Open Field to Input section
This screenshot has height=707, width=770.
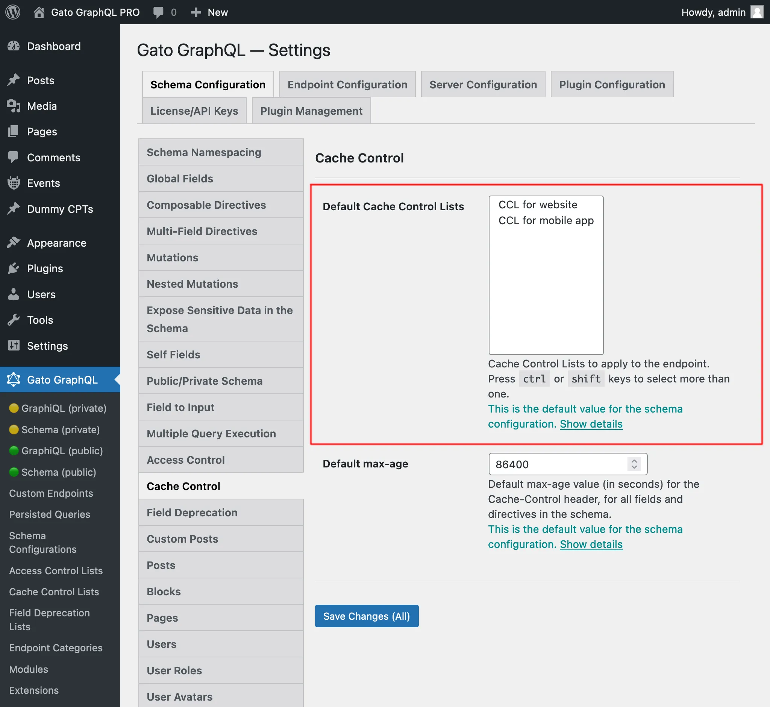(221, 407)
